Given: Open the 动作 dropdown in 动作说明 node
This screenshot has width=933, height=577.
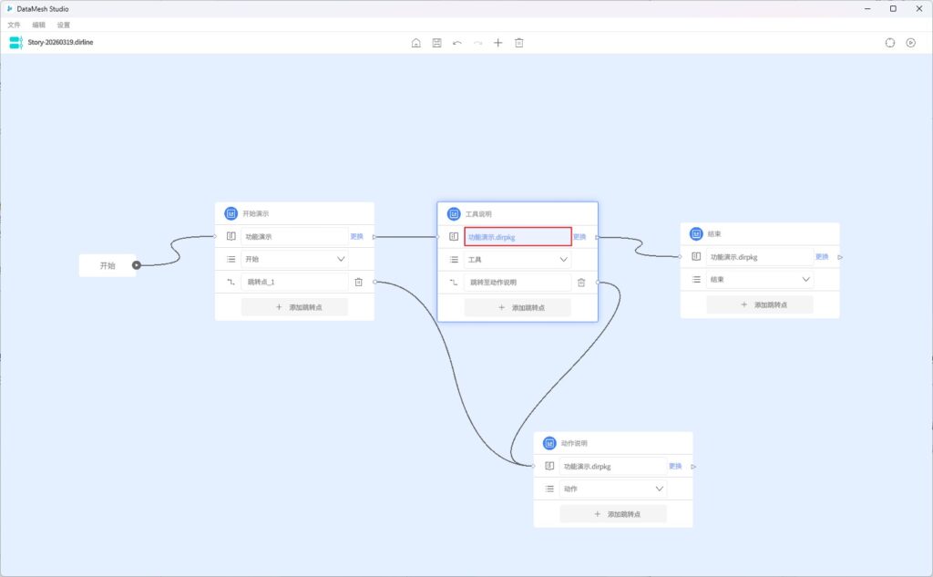Looking at the screenshot, I should (x=659, y=489).
